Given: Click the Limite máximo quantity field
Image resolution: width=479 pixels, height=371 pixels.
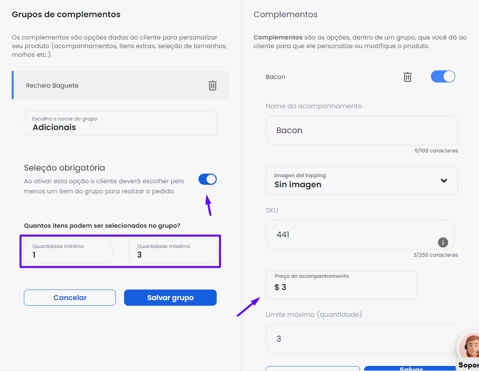Looking at the screenshot, I should click(362, 339).
